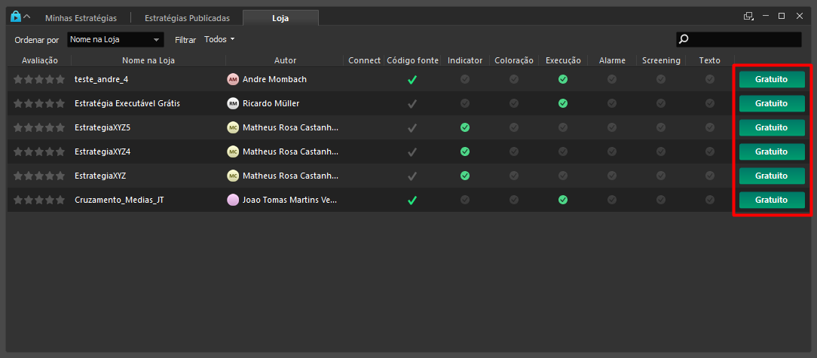Click the MC avatar in EstrategiaXYZ5 row

[233, 127]
